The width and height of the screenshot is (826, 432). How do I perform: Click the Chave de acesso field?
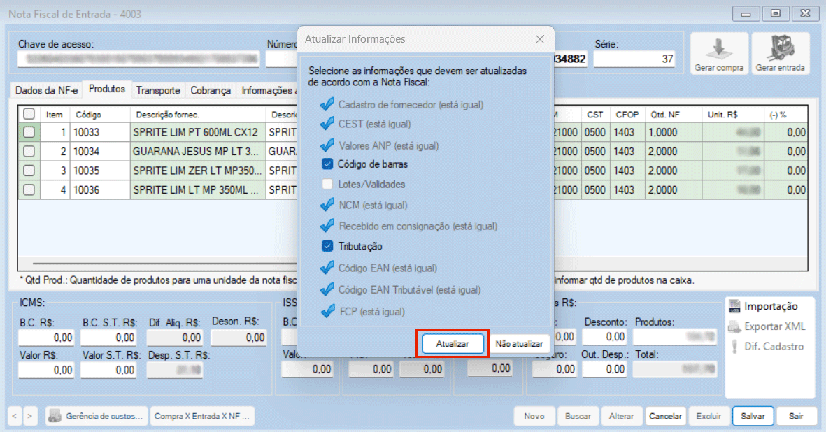(x=138, y=59)
